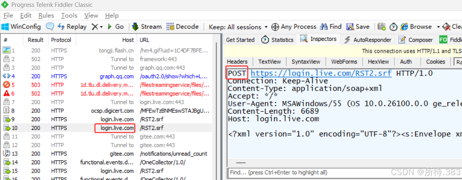Image resolution: width=462 pixels, height=180 pixels.
Task: Click session 13 JSON icon for gitee.com
Action: tap(6, 154)
